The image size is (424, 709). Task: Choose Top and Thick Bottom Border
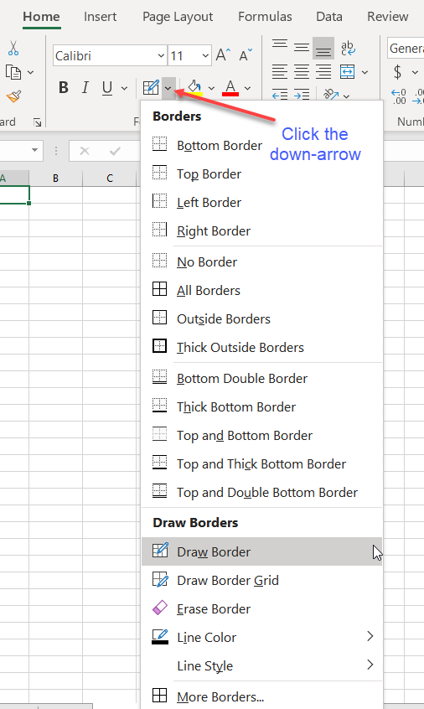[262, 464]
